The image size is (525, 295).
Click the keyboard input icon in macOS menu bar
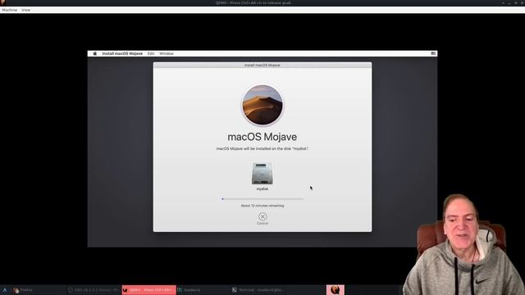[x=433, y=53]
